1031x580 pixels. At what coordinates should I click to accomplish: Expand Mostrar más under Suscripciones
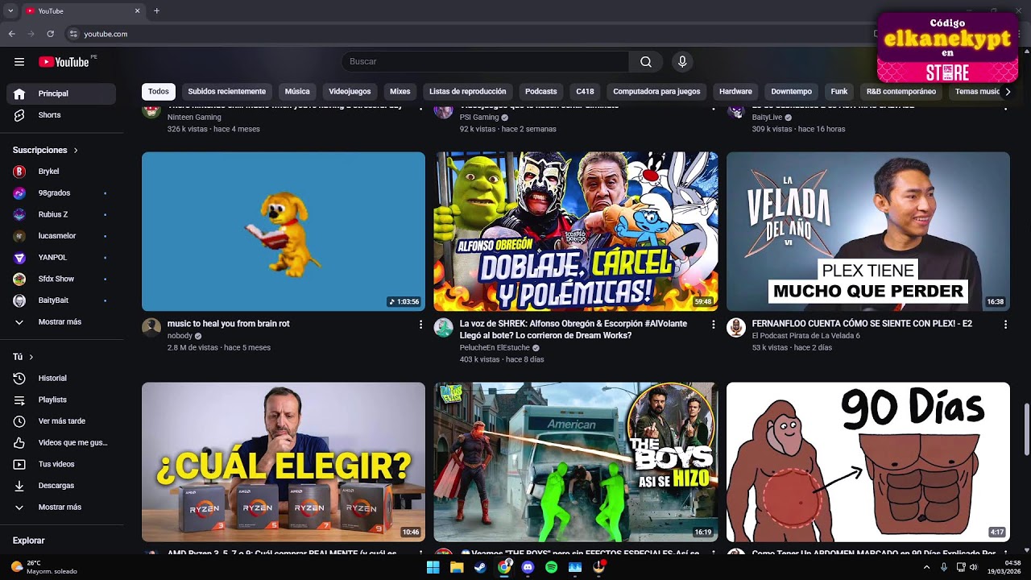tap(61, 322)
